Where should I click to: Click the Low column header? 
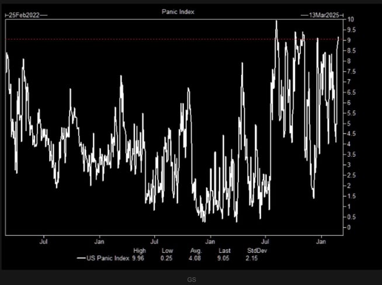168,250
